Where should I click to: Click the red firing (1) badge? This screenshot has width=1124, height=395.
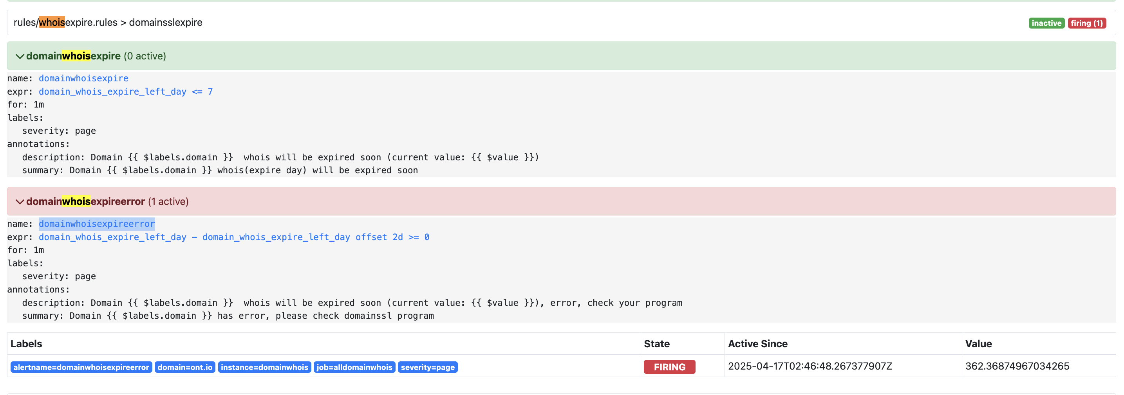(x=1086, y=23)
